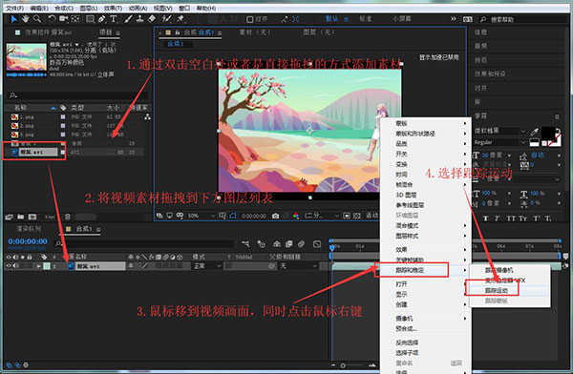Select the Puppet Pin tool
Viewport: 573px width, 374px height.
(180, 19)
